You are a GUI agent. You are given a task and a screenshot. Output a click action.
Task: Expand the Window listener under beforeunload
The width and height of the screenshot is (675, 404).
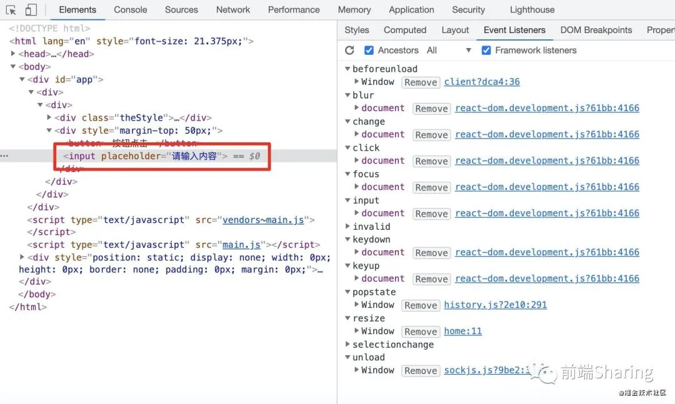click(356, 81)
